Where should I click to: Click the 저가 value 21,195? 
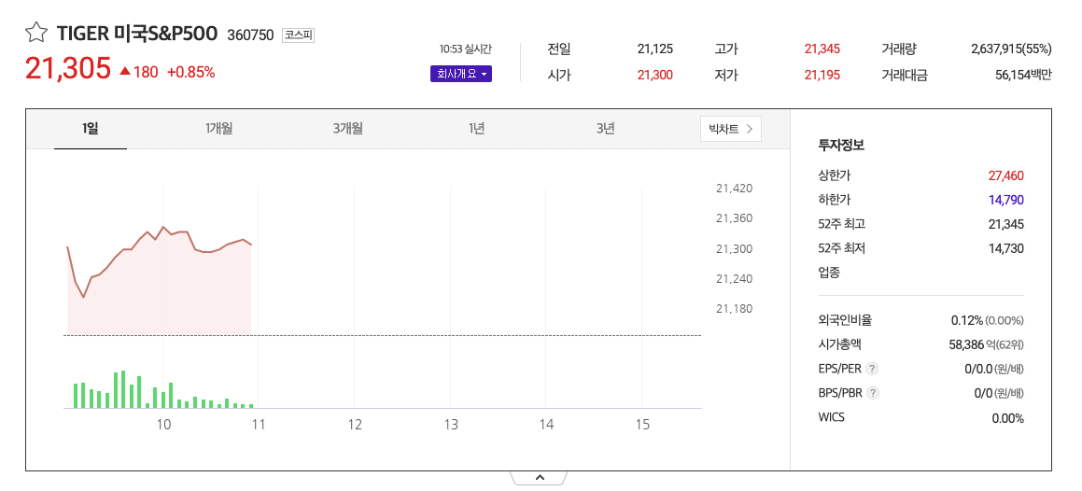[822, 76]
